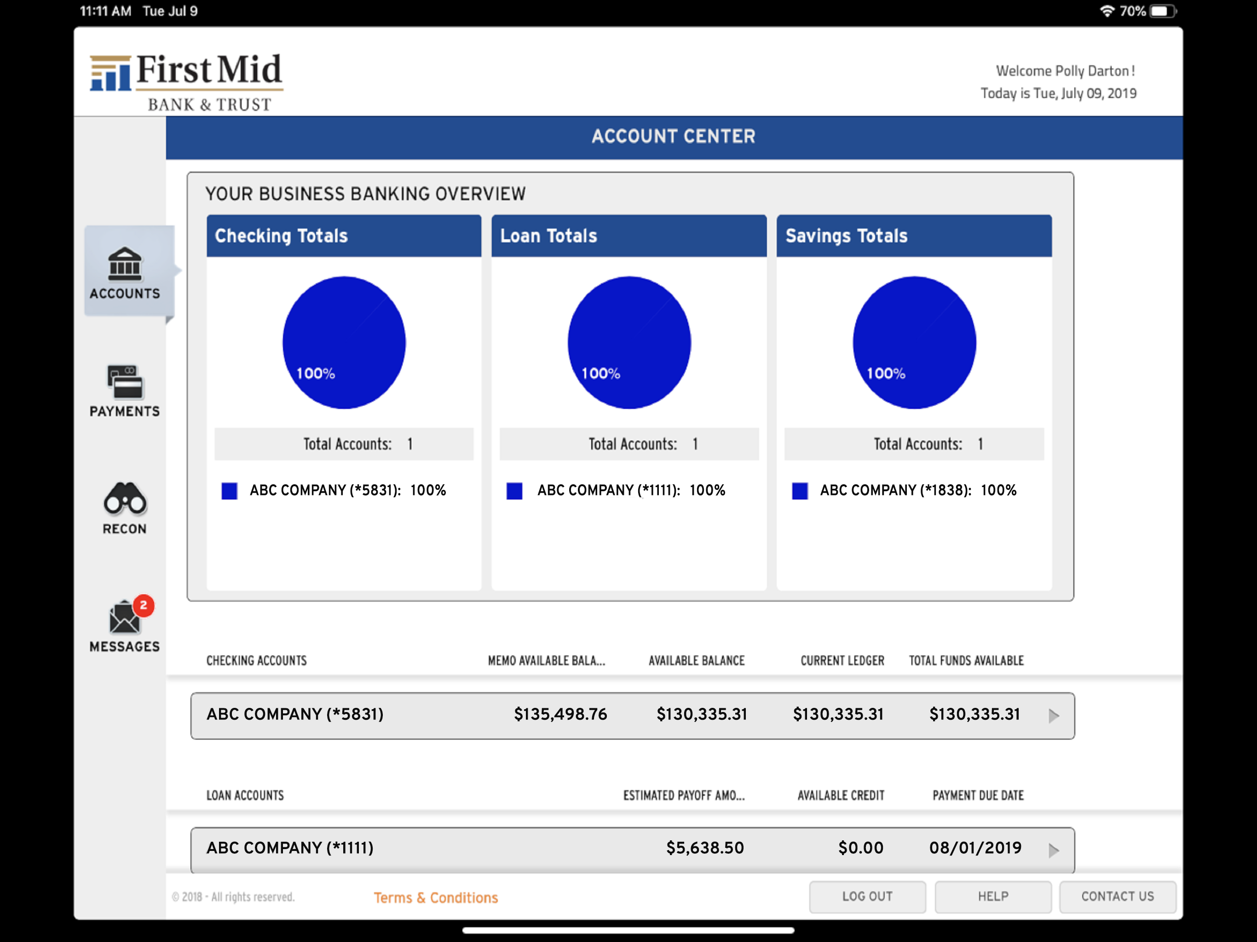Tap the 11:11 AM clock in status bar
1257x942 pixels.
click(105, 11)
